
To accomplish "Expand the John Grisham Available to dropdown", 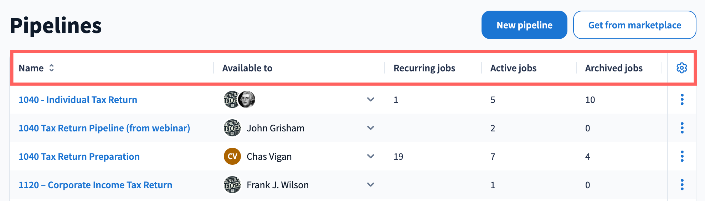I will click(371, 128).
